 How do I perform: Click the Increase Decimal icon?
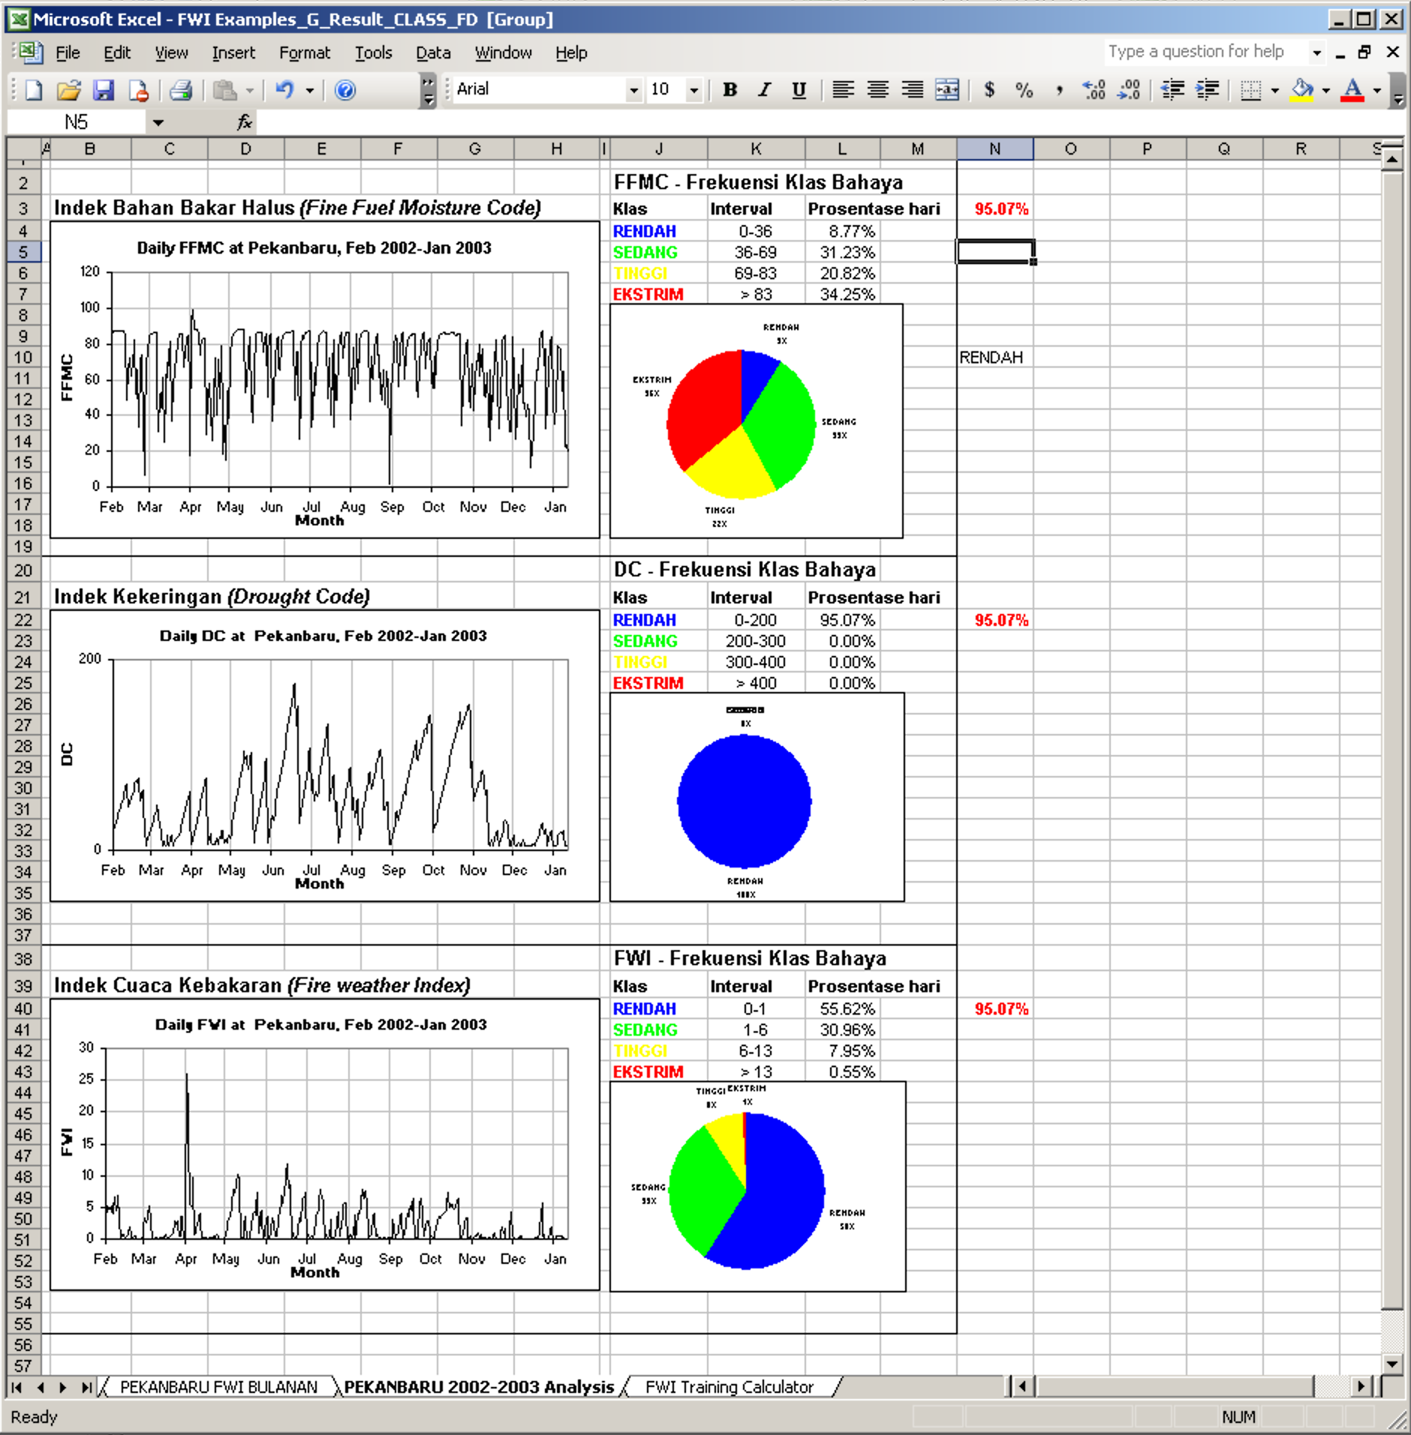coord(1094,90)
